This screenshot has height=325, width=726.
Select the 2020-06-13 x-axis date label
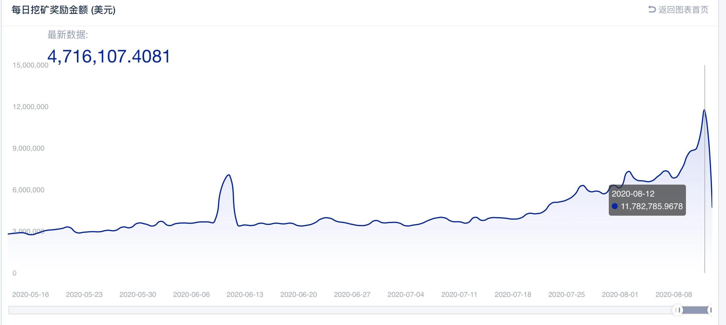coord(245,295)
